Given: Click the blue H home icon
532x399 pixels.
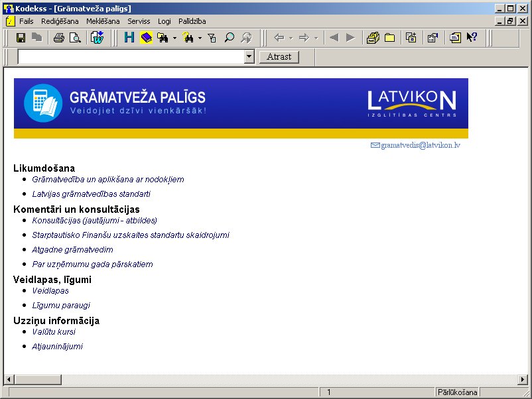Looking at the screenshot, I should [x=129, y=38].
